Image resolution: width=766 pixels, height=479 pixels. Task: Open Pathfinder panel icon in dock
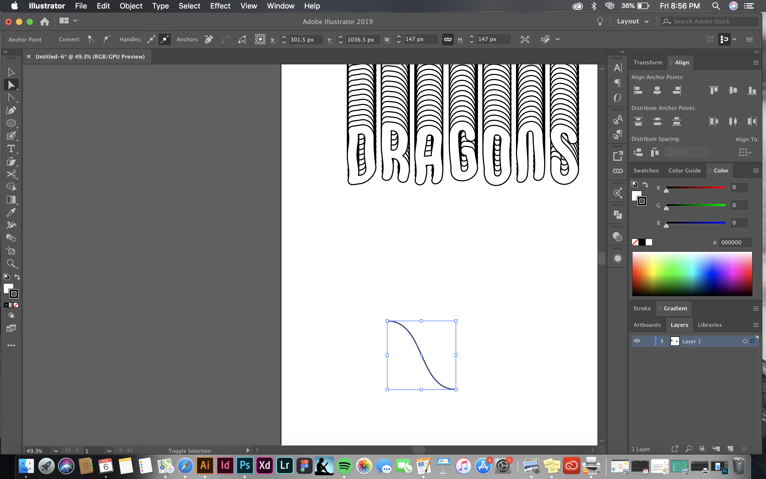[x=618, y=215]
